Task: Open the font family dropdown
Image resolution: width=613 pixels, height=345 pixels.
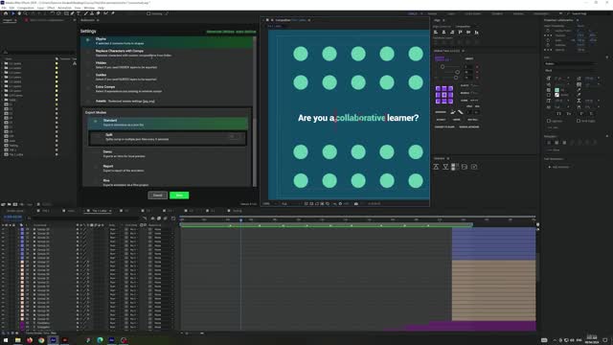Action: [570, 63]
